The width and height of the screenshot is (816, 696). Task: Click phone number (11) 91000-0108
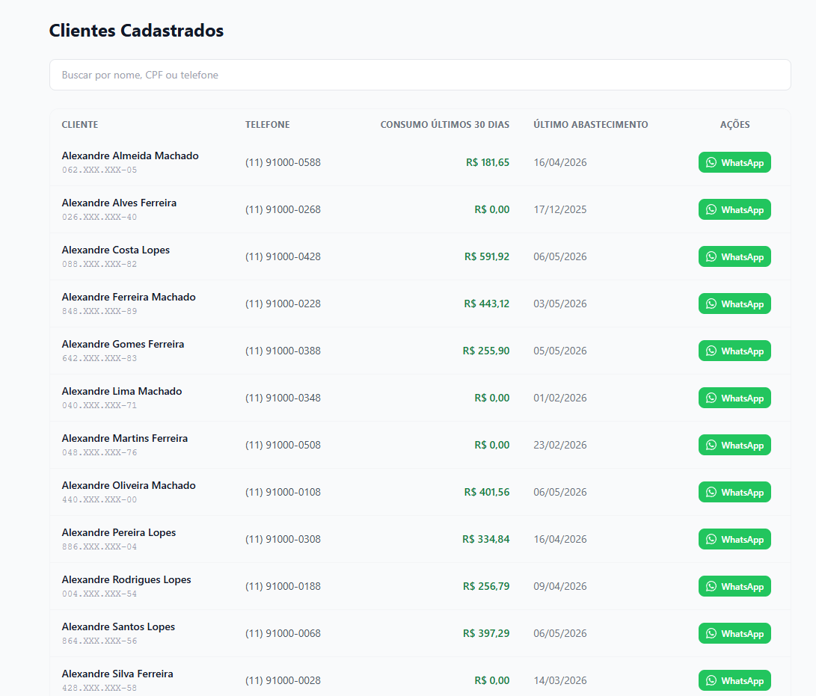pos(283,492)
